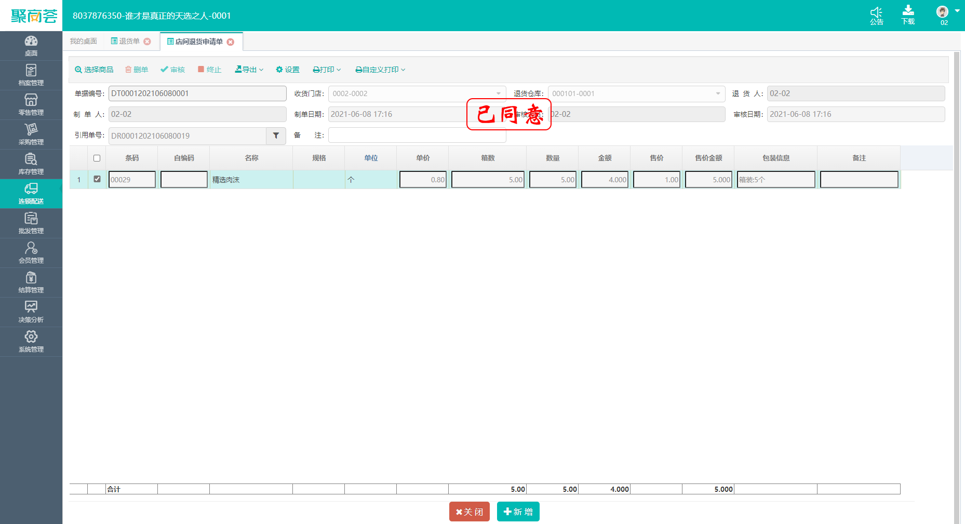Screen dimensions: 965x524
Task: Click the 数量 cell in row 1
Action: point(553,179)
